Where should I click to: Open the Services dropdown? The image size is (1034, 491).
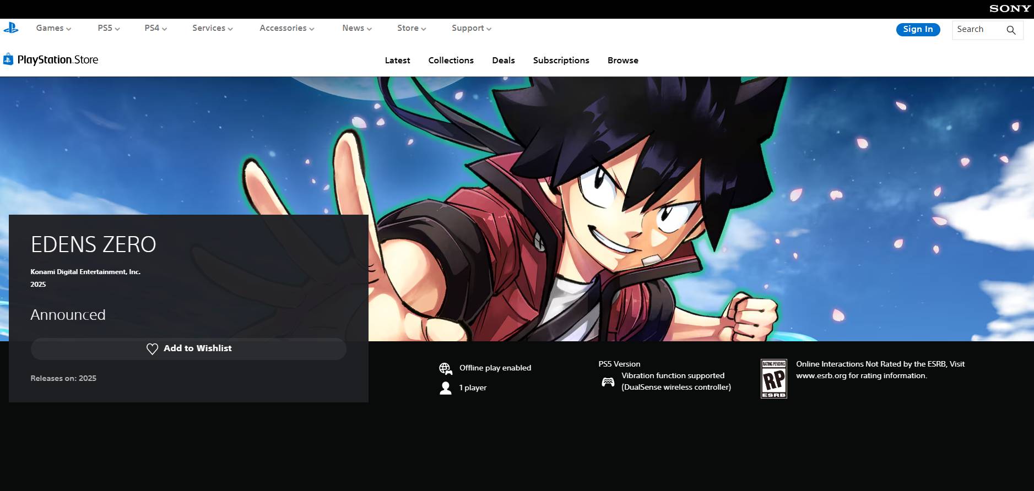point(212,28)
